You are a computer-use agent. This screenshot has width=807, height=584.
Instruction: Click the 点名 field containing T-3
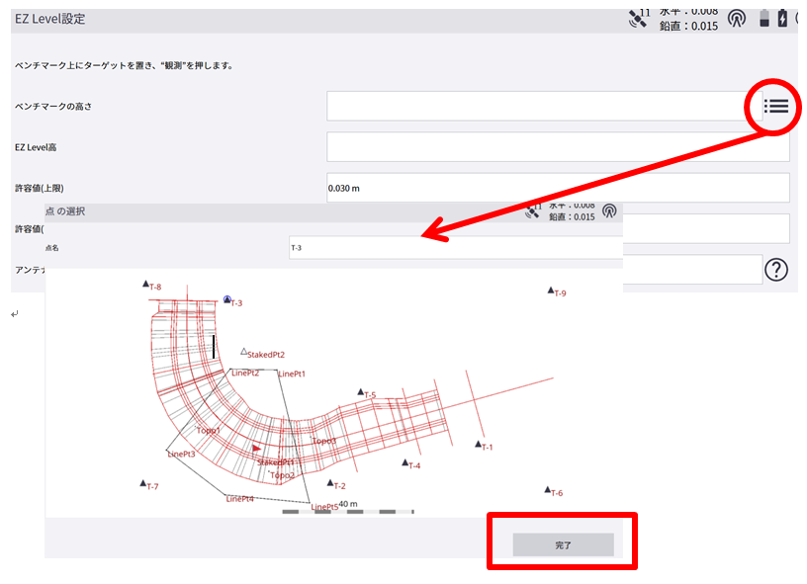coord(455,248)
